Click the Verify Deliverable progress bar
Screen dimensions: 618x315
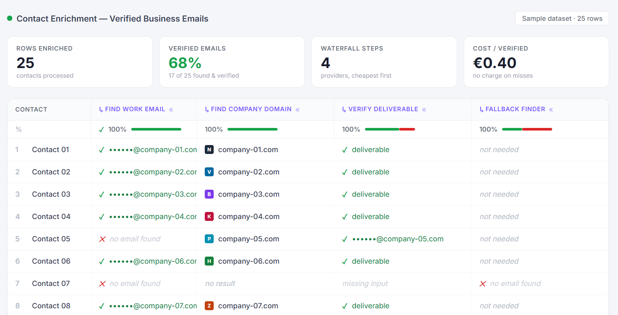point(390,129)
